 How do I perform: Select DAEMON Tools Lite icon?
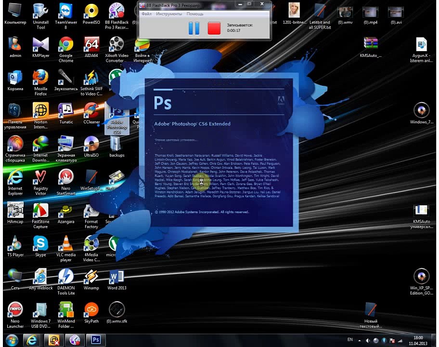click(66, 281)
